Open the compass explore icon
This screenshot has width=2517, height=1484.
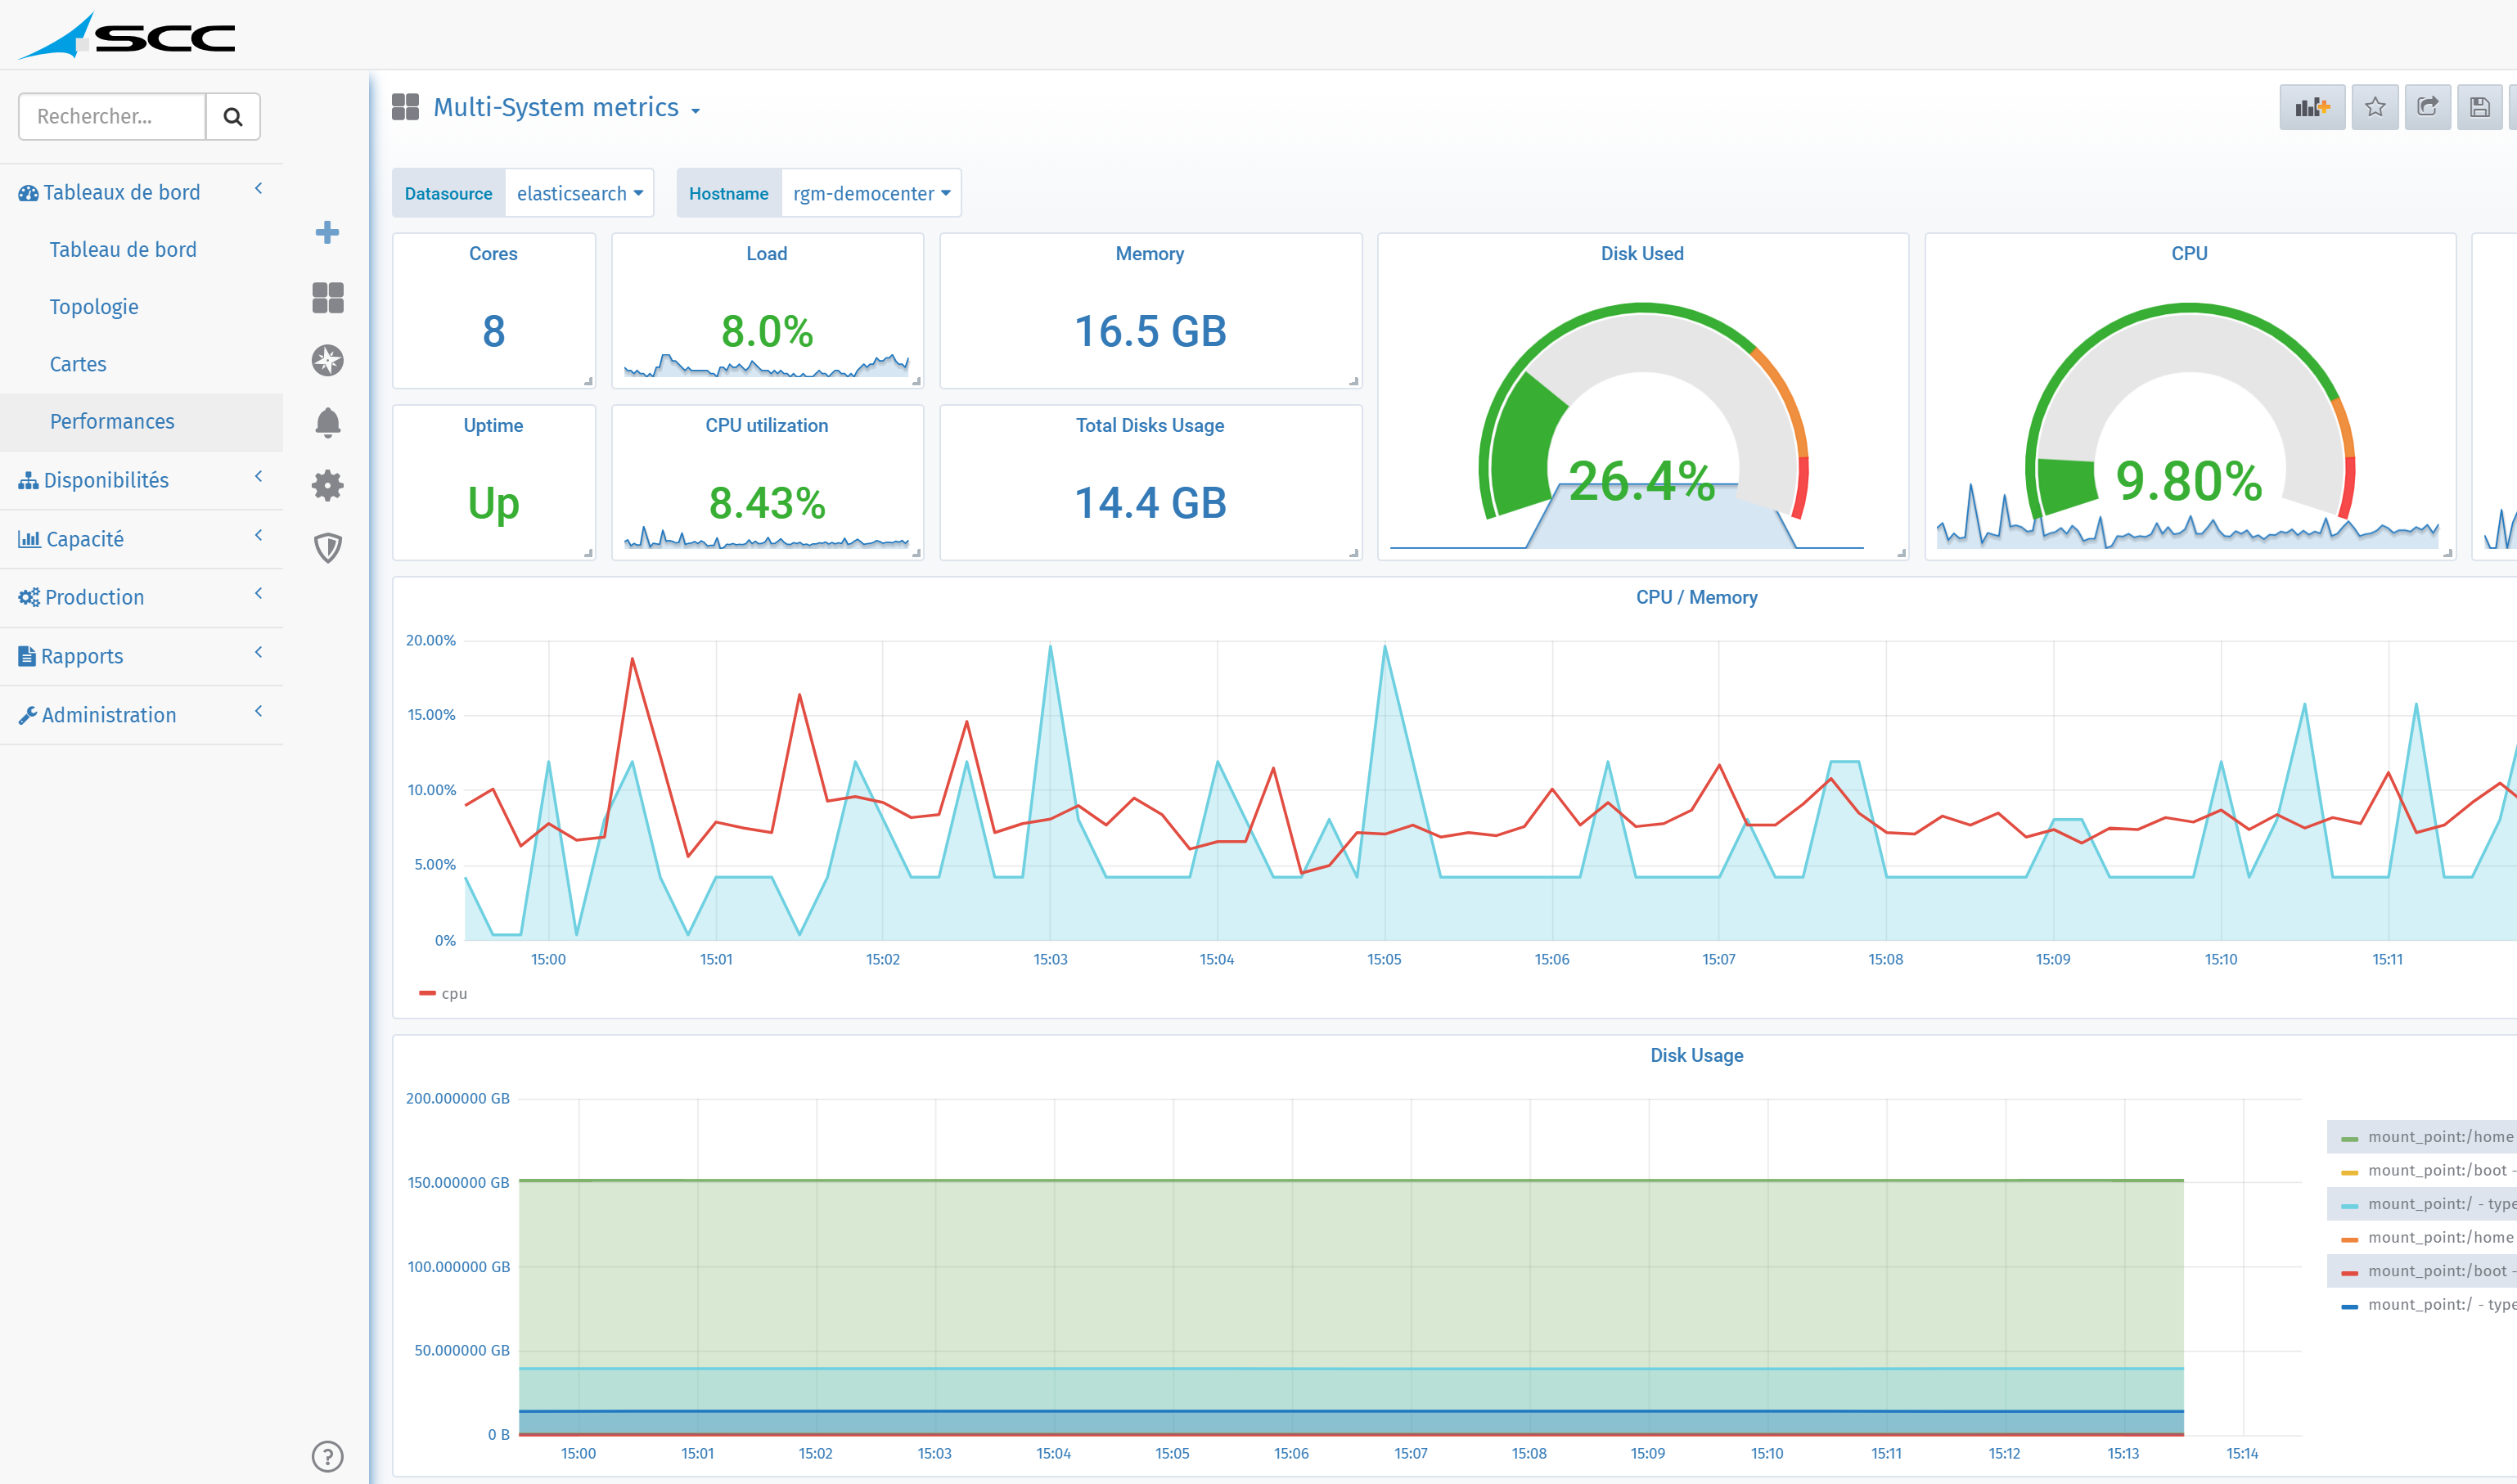click(x=327, y=360)
